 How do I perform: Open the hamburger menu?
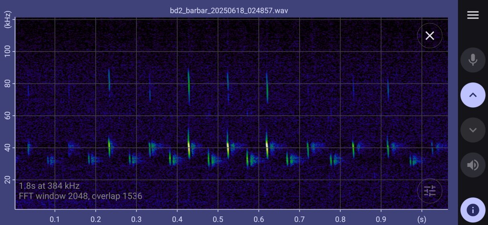(x=472, y=15)
